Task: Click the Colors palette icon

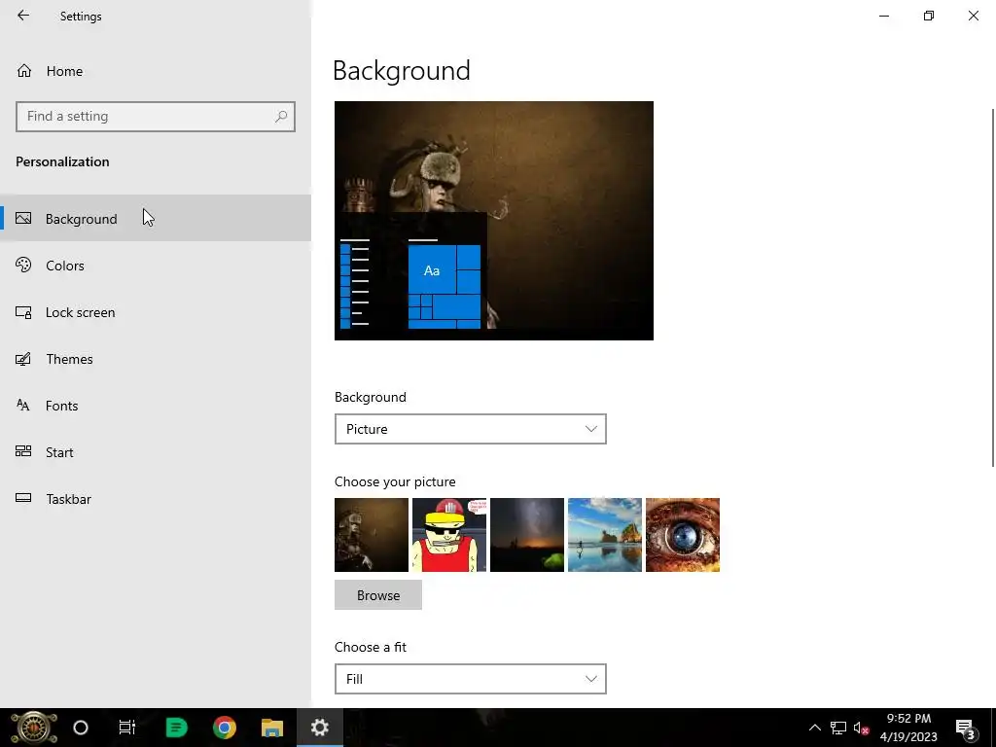Action: tap(23, 265)
